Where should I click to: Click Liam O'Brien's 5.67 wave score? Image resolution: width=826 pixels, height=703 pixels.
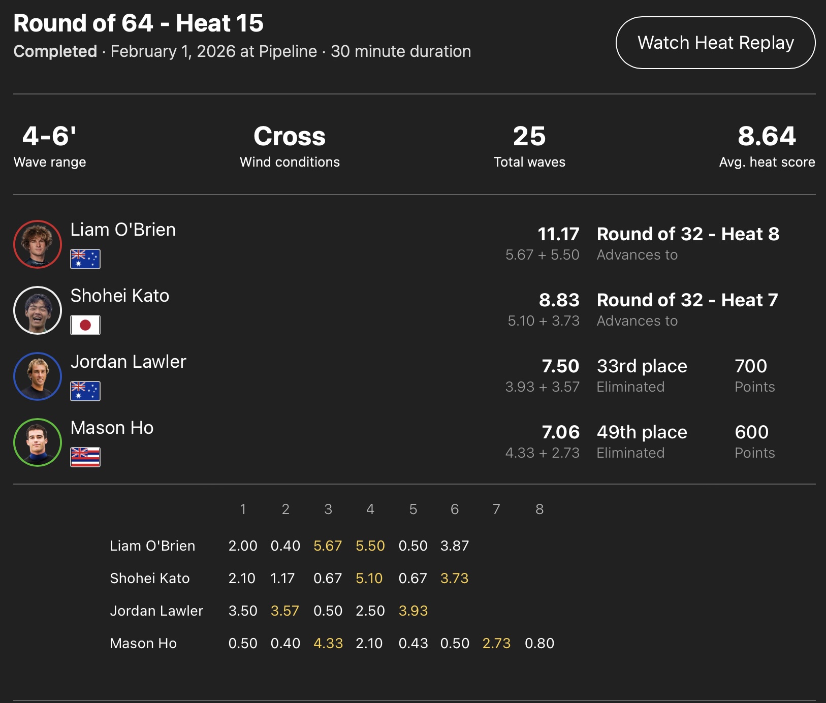[328, 546]
